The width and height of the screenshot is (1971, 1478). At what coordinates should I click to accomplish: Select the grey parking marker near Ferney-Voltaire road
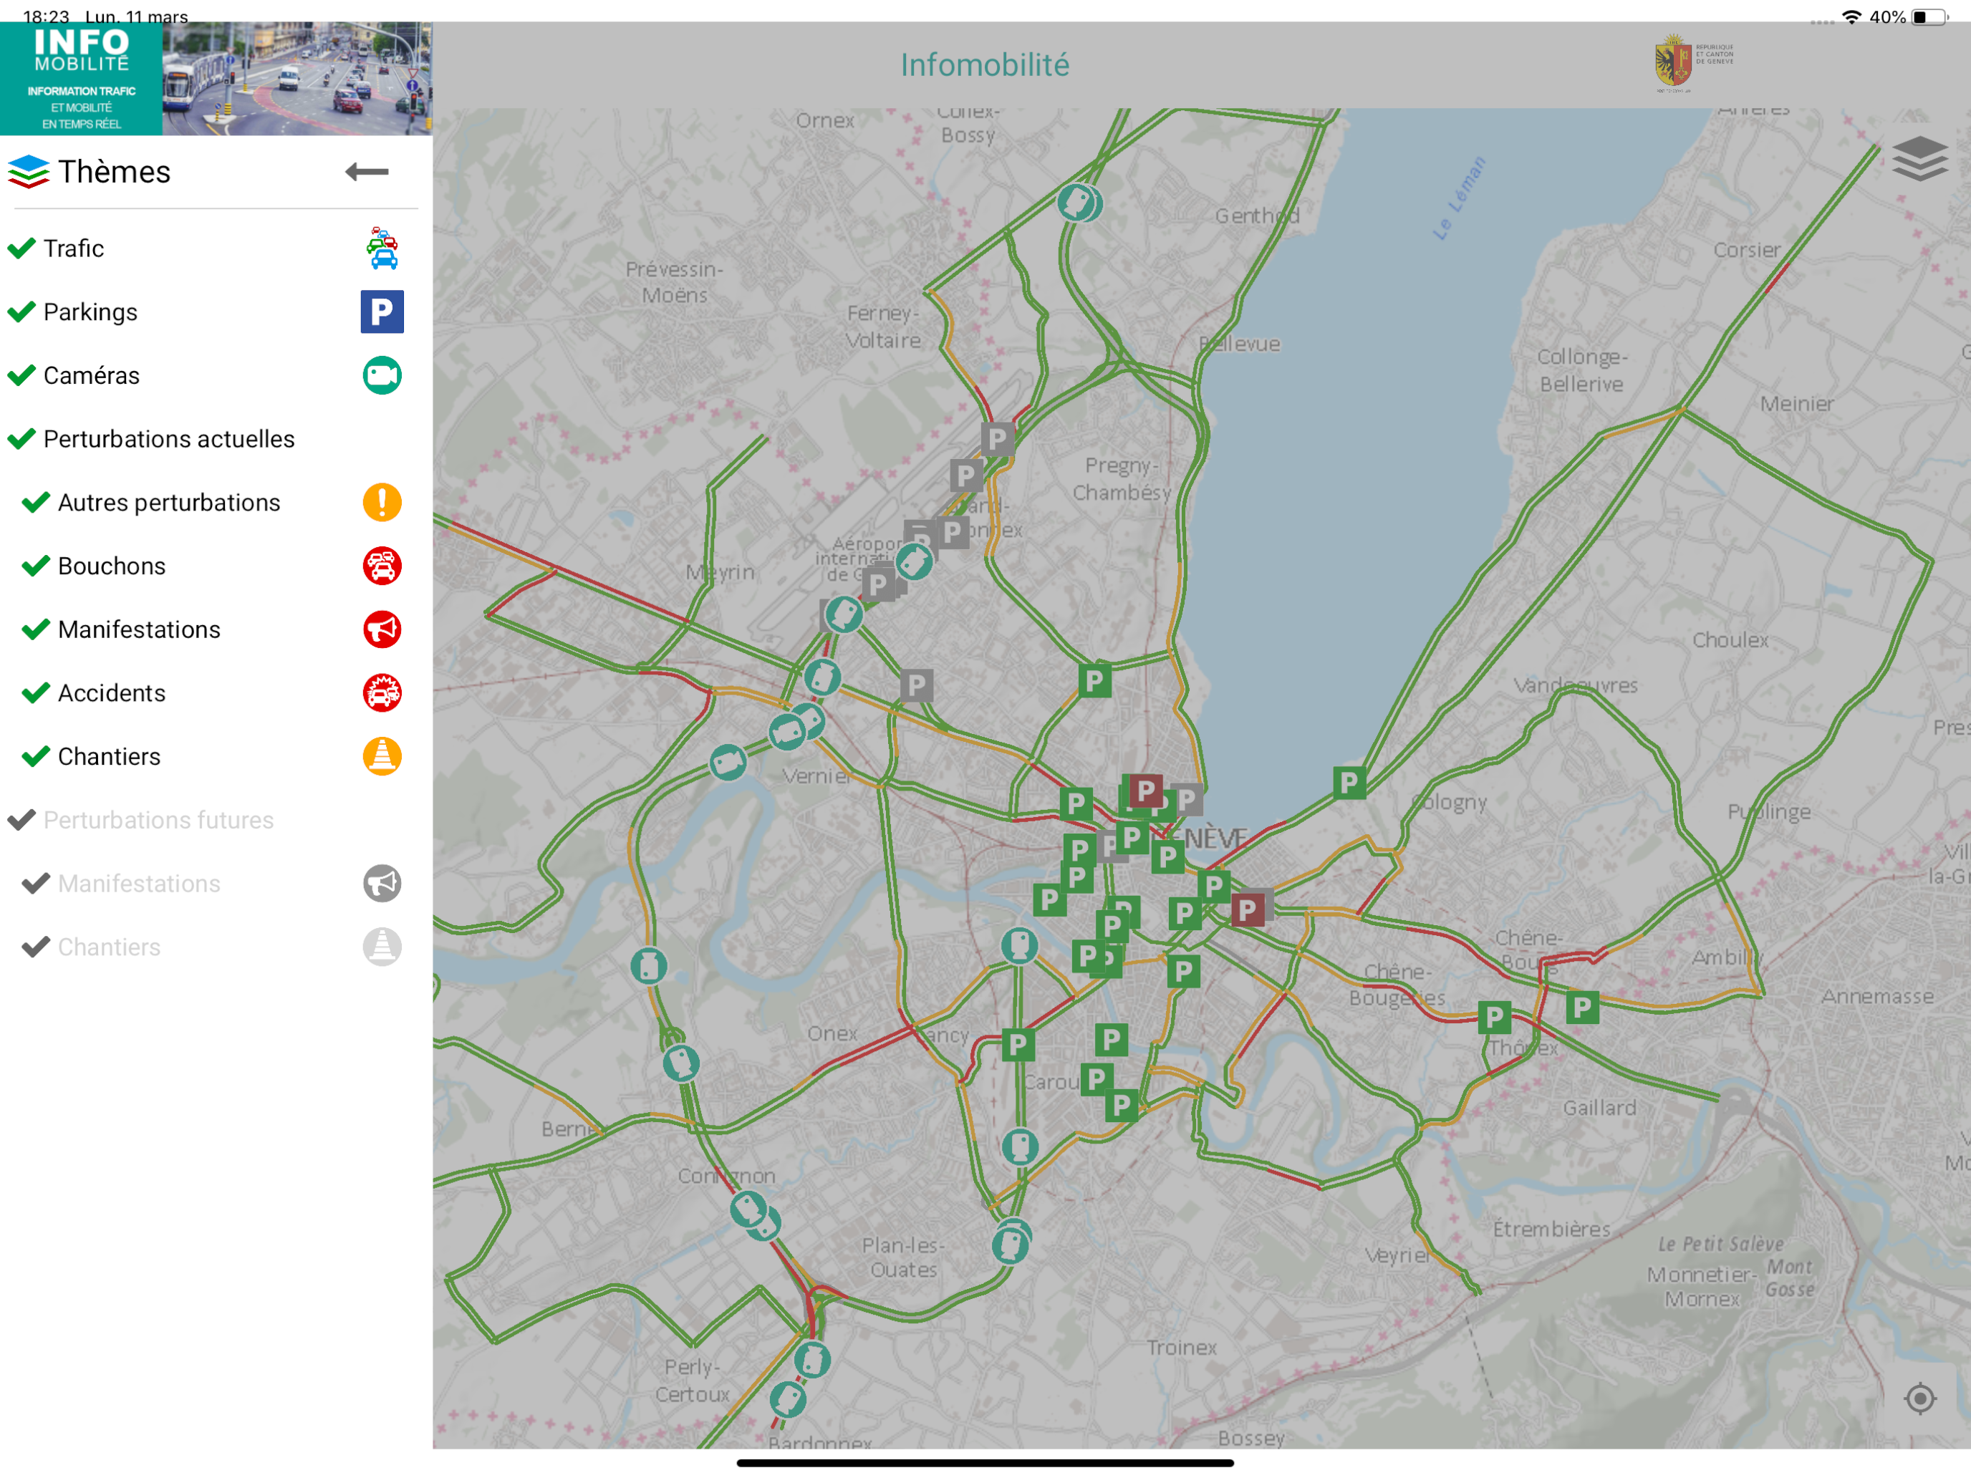[997, 438]
